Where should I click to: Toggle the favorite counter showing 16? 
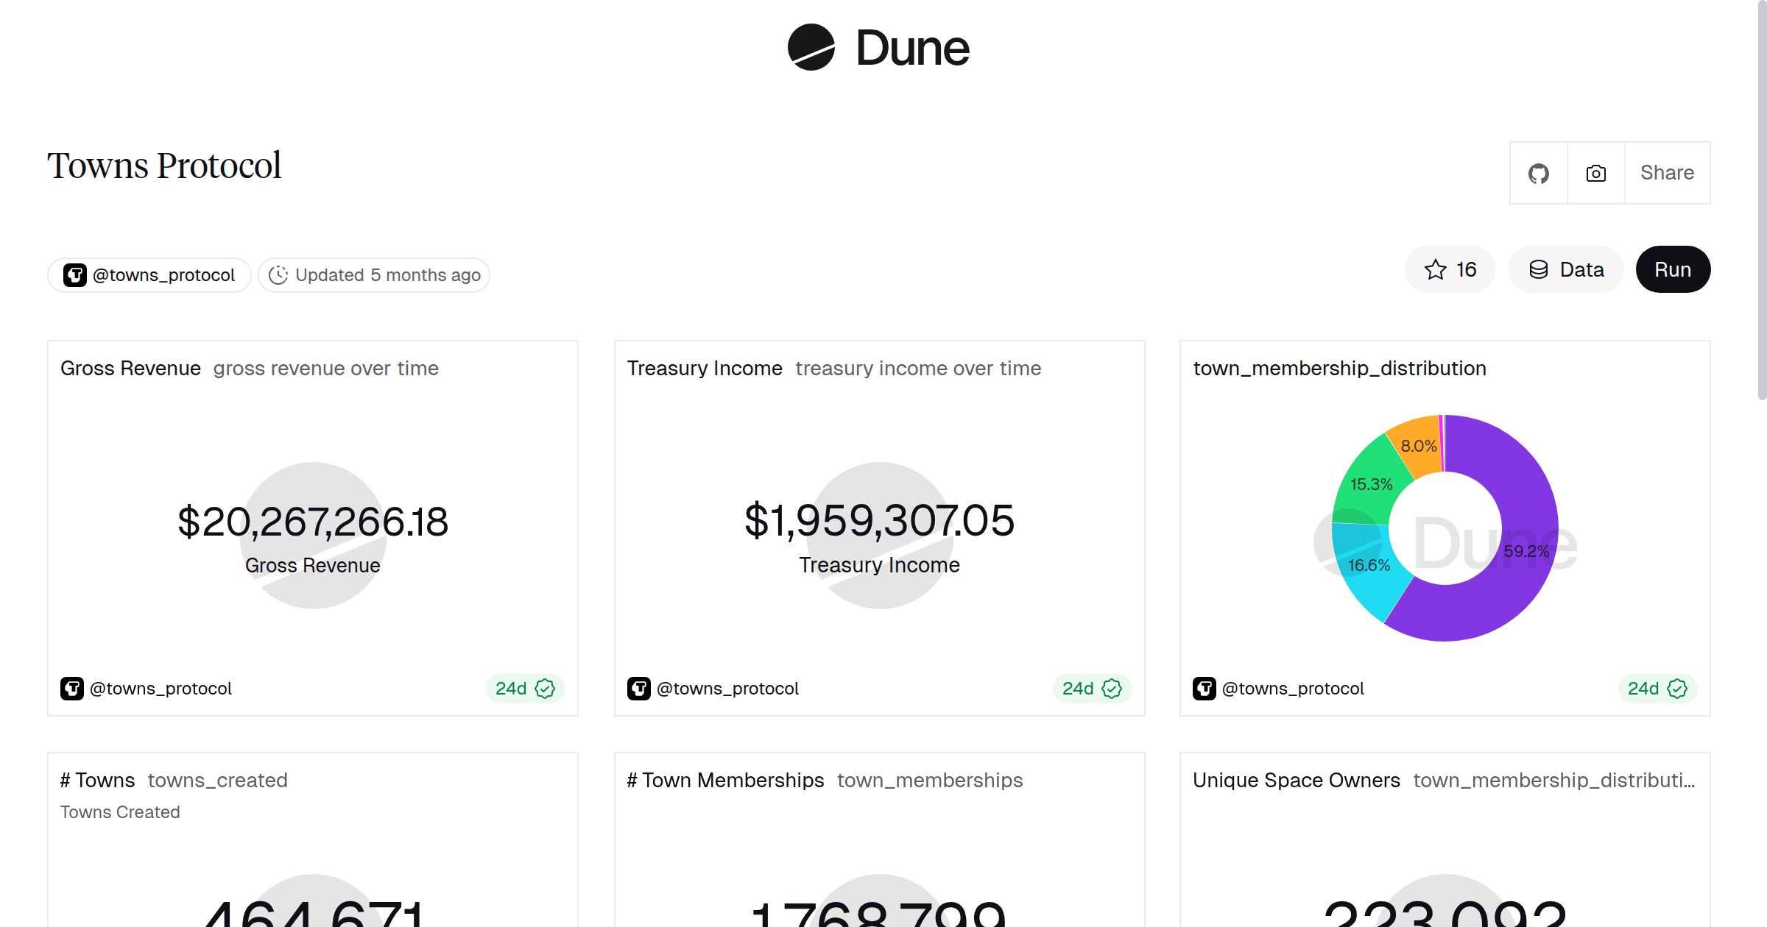tap(1450, 269)
